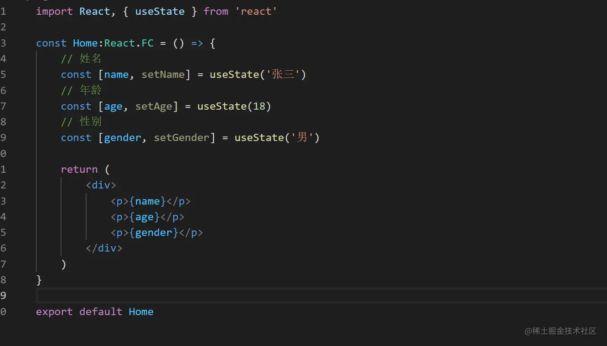Viewport: 607px width, 346px height.
Task: Click the closing '</div>' tag
Action: (x=104, y=248)
